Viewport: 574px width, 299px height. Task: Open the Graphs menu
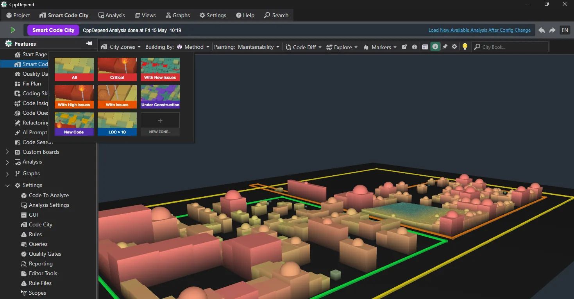pyautogui.click(x=178, y=15)
